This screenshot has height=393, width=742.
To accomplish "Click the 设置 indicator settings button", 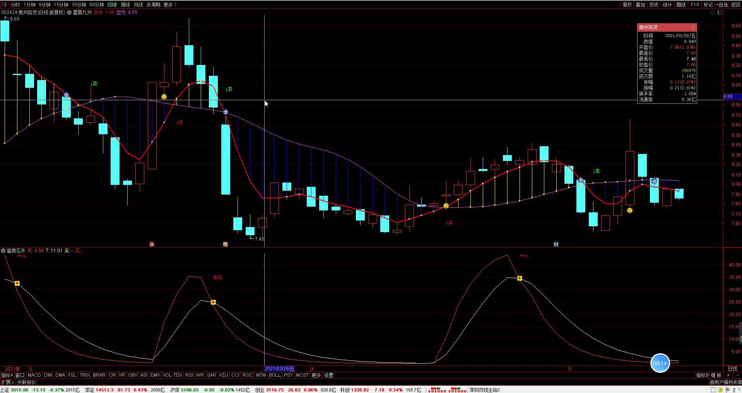I will (x=328, y=375).
